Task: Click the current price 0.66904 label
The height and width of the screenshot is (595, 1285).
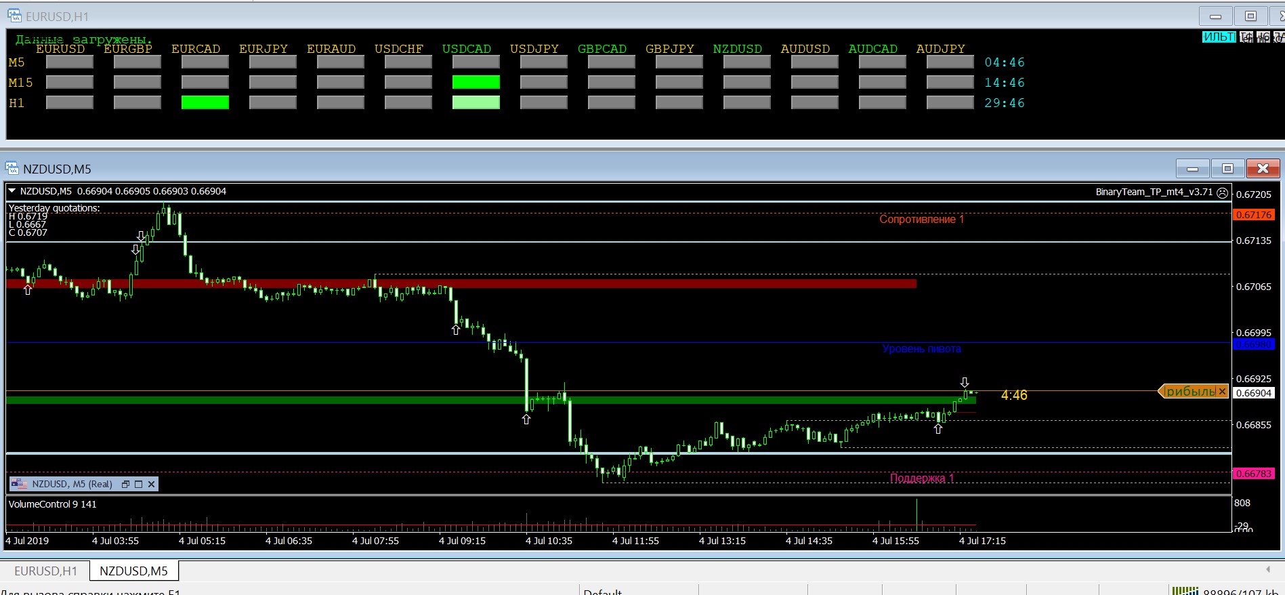Action: click(x=1254, y=393)
